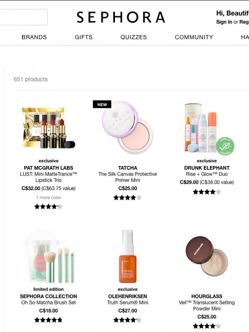The width and height of the screenshot is (249, 332).
Task: Click the Sephora logo
Action: [121, 17]
